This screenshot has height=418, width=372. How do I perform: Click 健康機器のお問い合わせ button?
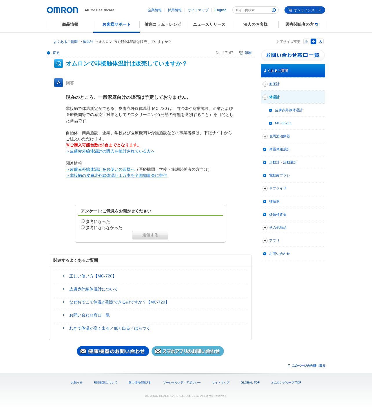click(113, 351)
